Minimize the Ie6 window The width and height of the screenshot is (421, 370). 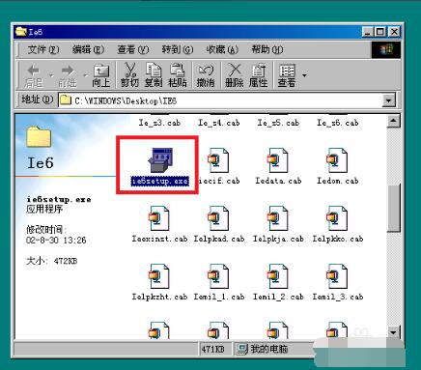368,32
